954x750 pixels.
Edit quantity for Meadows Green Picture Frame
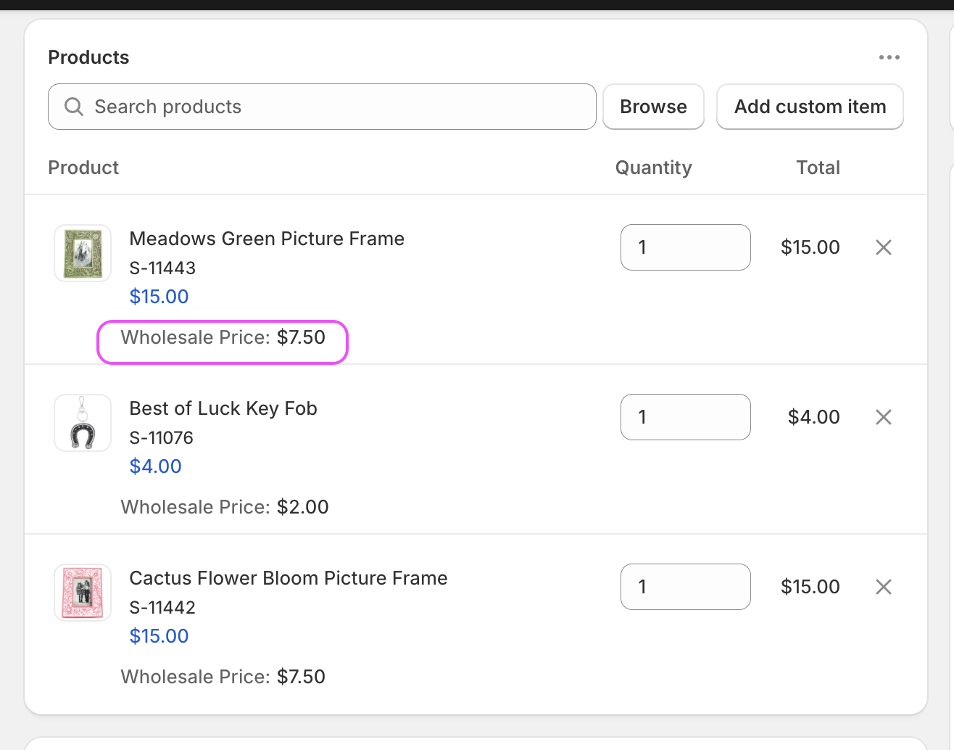click(x=685, y=247)
